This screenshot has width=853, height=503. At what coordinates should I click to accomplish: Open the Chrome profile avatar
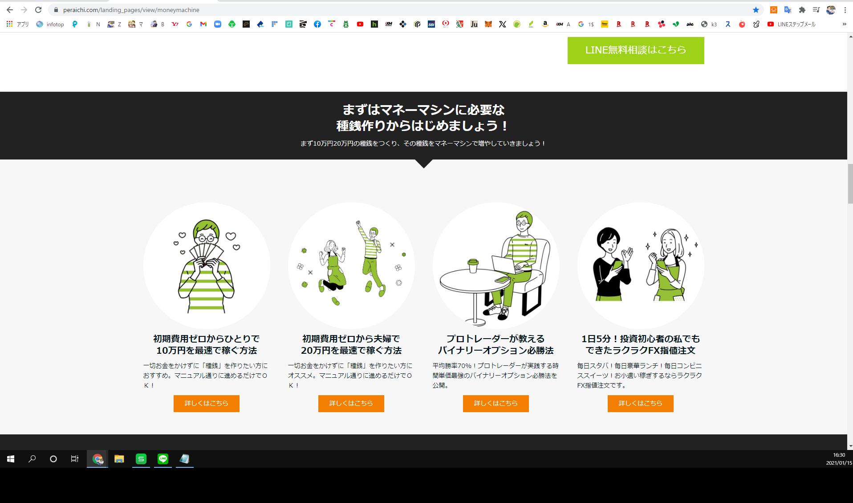[x=831, y=10]
